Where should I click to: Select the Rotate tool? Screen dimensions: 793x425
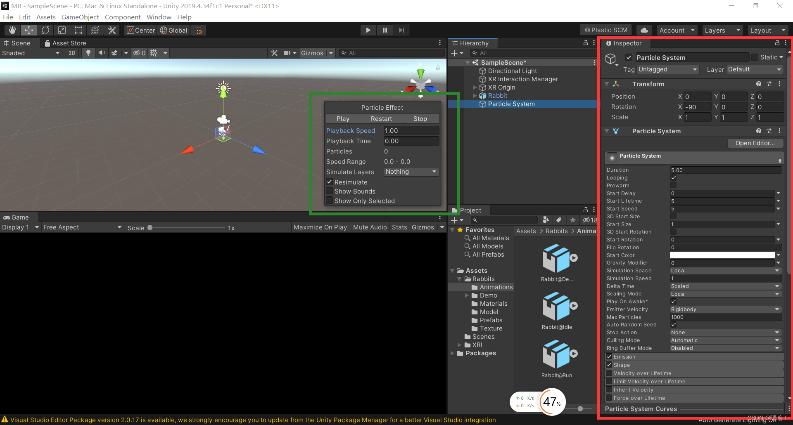(x=45, y=30)
